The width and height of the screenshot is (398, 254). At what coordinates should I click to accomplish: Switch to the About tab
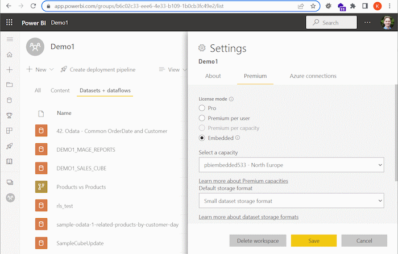tap(213, 76)
